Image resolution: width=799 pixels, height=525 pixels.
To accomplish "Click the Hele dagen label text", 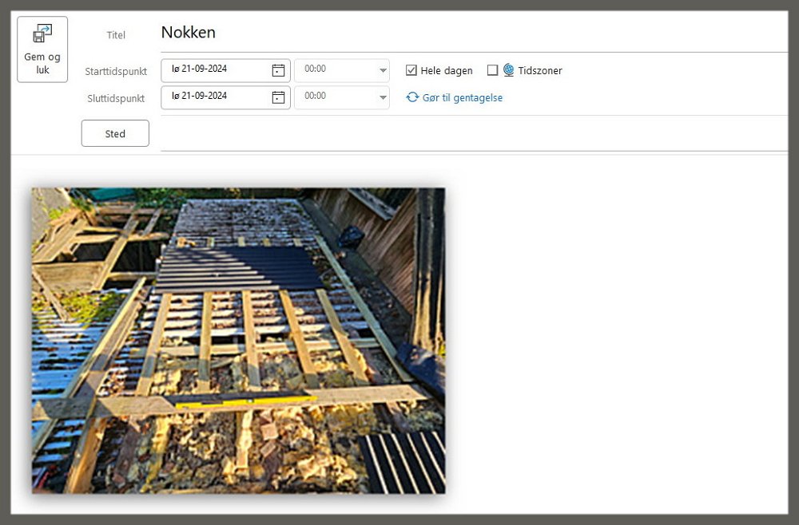I will [x=447, y=70].
